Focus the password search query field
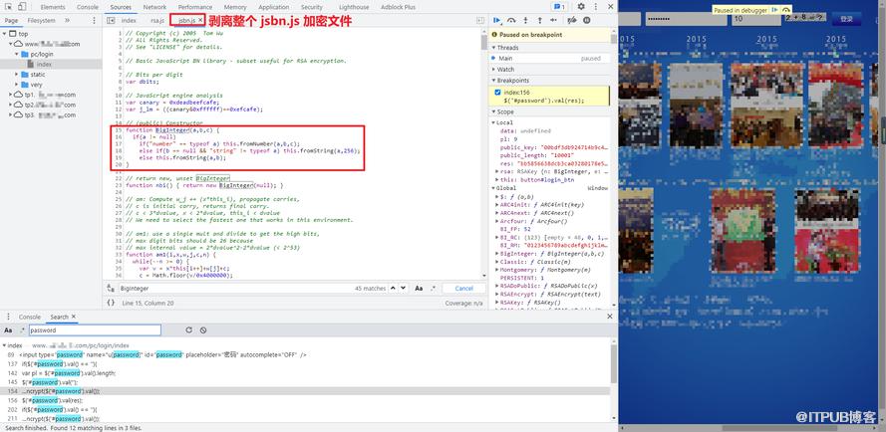886x432 pixels. click(95, 330)
